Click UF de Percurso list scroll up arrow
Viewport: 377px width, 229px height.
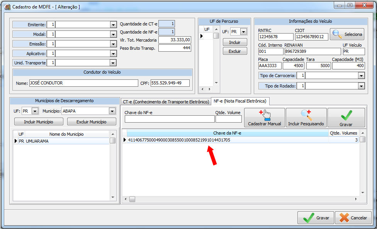point(216,30)
